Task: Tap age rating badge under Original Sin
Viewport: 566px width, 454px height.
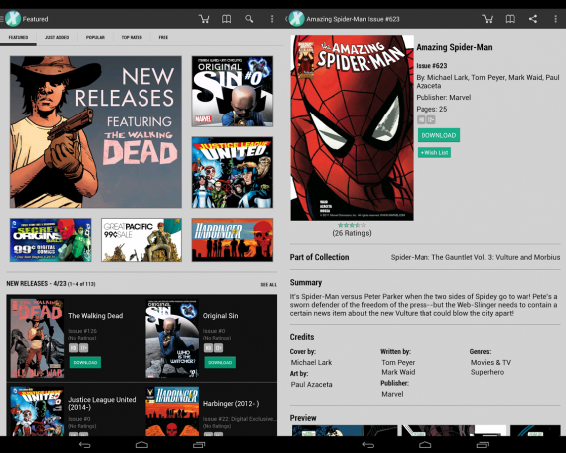Action: (219, 348)
